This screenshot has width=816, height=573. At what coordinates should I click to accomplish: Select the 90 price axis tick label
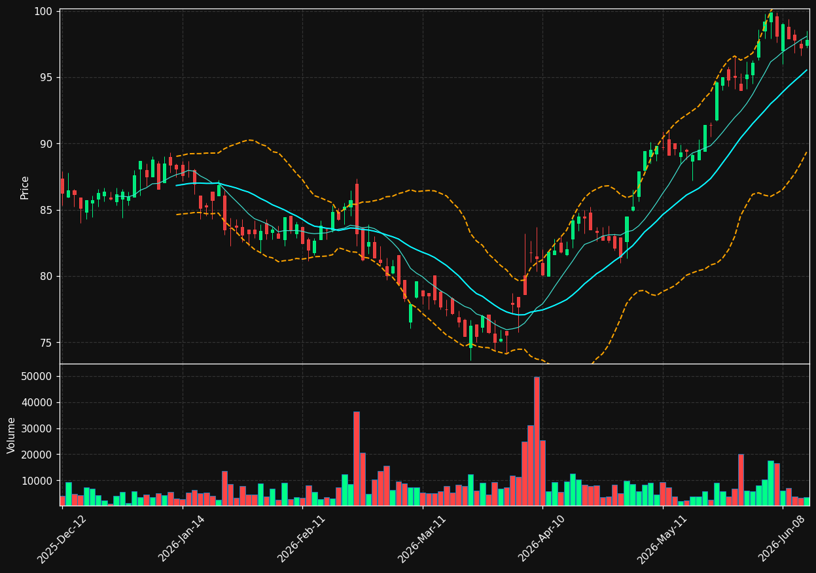click(x=47, y=144)
